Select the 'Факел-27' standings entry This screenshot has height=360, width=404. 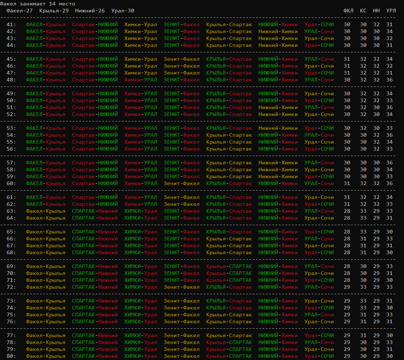(20, 11)
